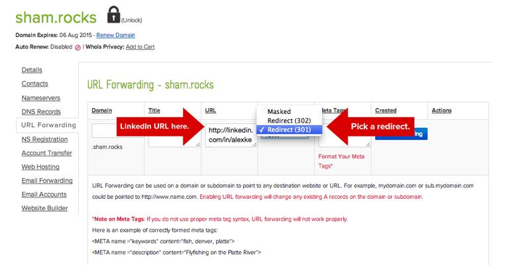Pick the Redirect (301) option
Screen dimensions: 505x265
click(290, 130)
